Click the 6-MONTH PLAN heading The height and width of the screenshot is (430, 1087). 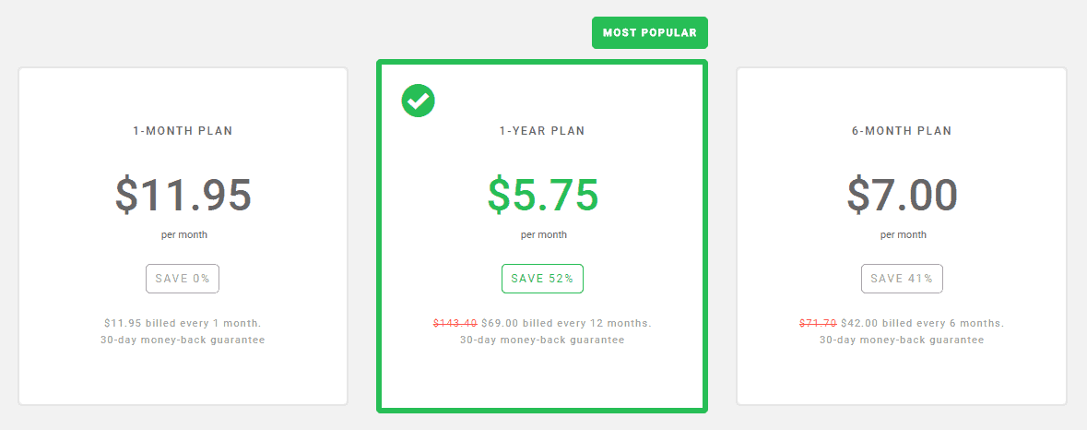point(902,130)
